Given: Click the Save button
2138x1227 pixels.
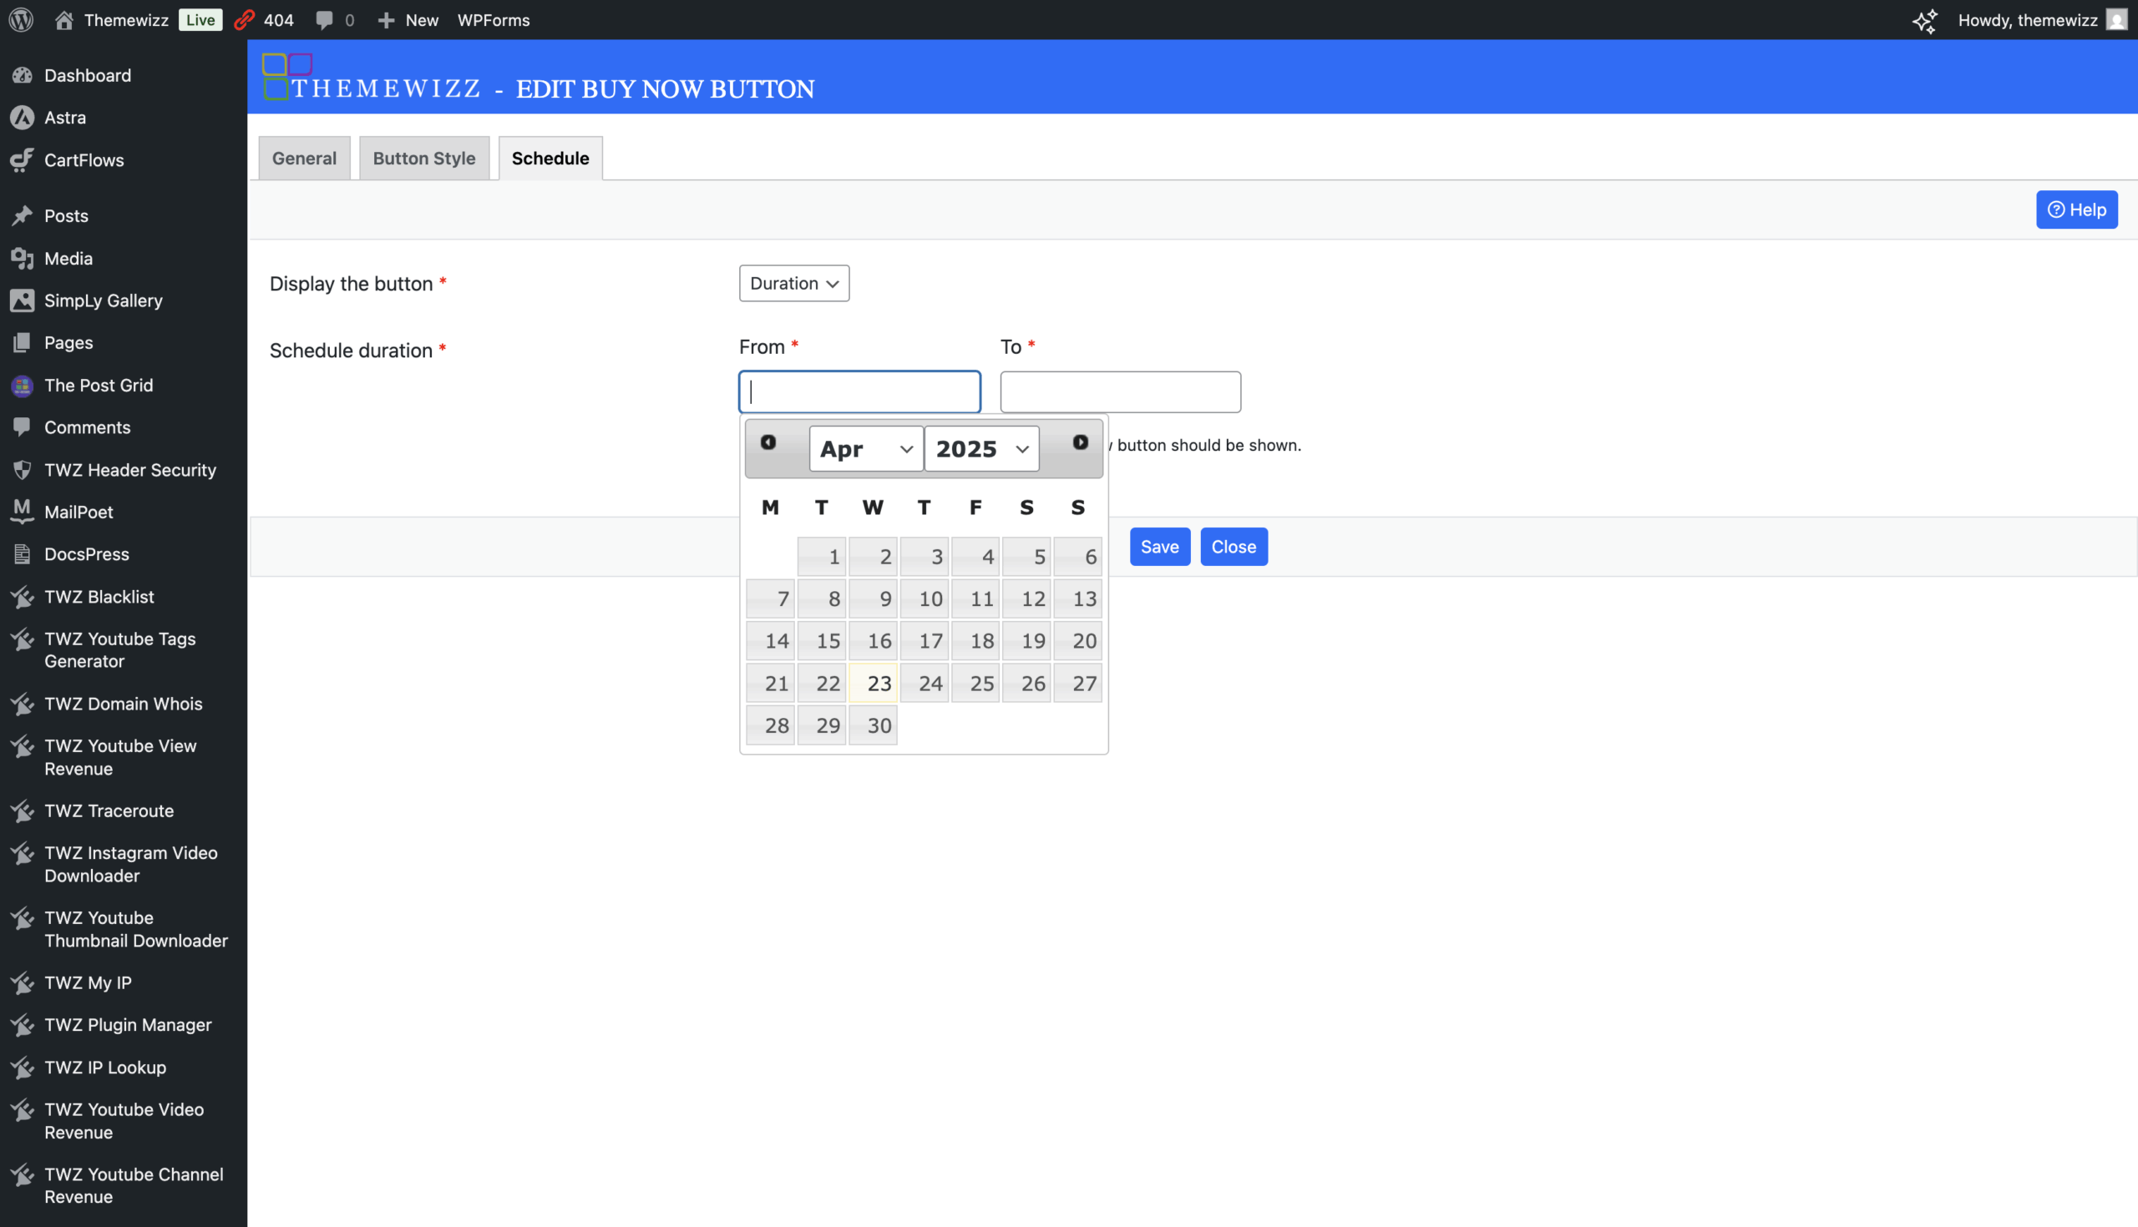Looking at the screenshot, I should coord(1159,547).
